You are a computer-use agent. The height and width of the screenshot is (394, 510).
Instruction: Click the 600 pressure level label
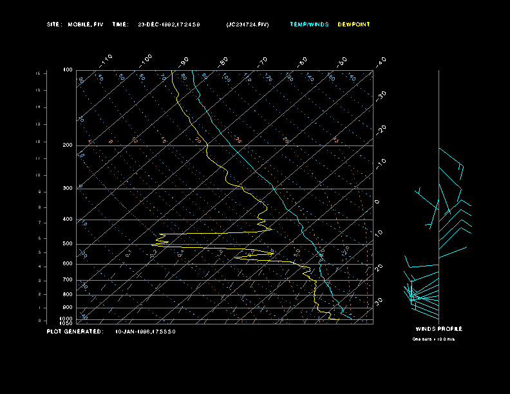[68, 264]
